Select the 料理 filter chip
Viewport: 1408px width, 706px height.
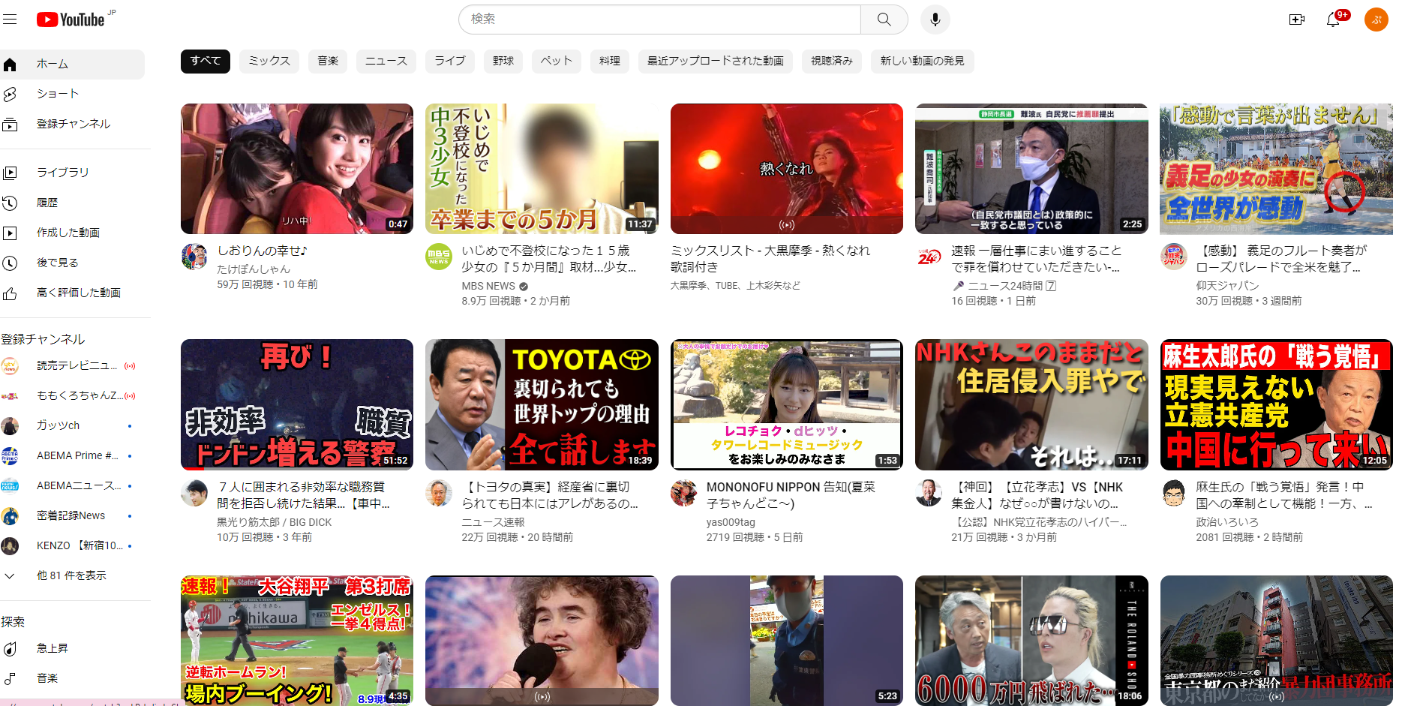610,61
